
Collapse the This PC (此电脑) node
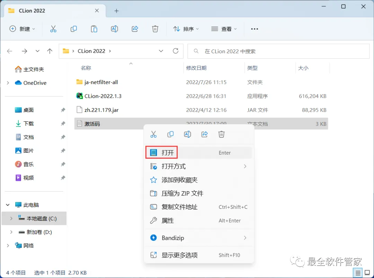click(8, 205)
